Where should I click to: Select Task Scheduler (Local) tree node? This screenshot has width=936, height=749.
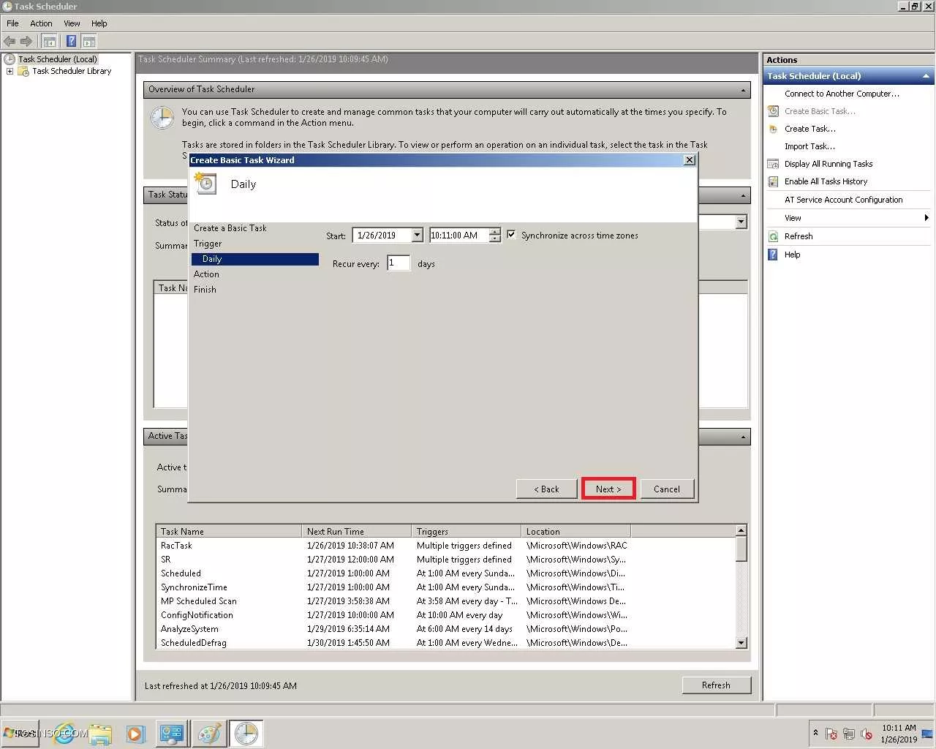[x=57, y=59]
